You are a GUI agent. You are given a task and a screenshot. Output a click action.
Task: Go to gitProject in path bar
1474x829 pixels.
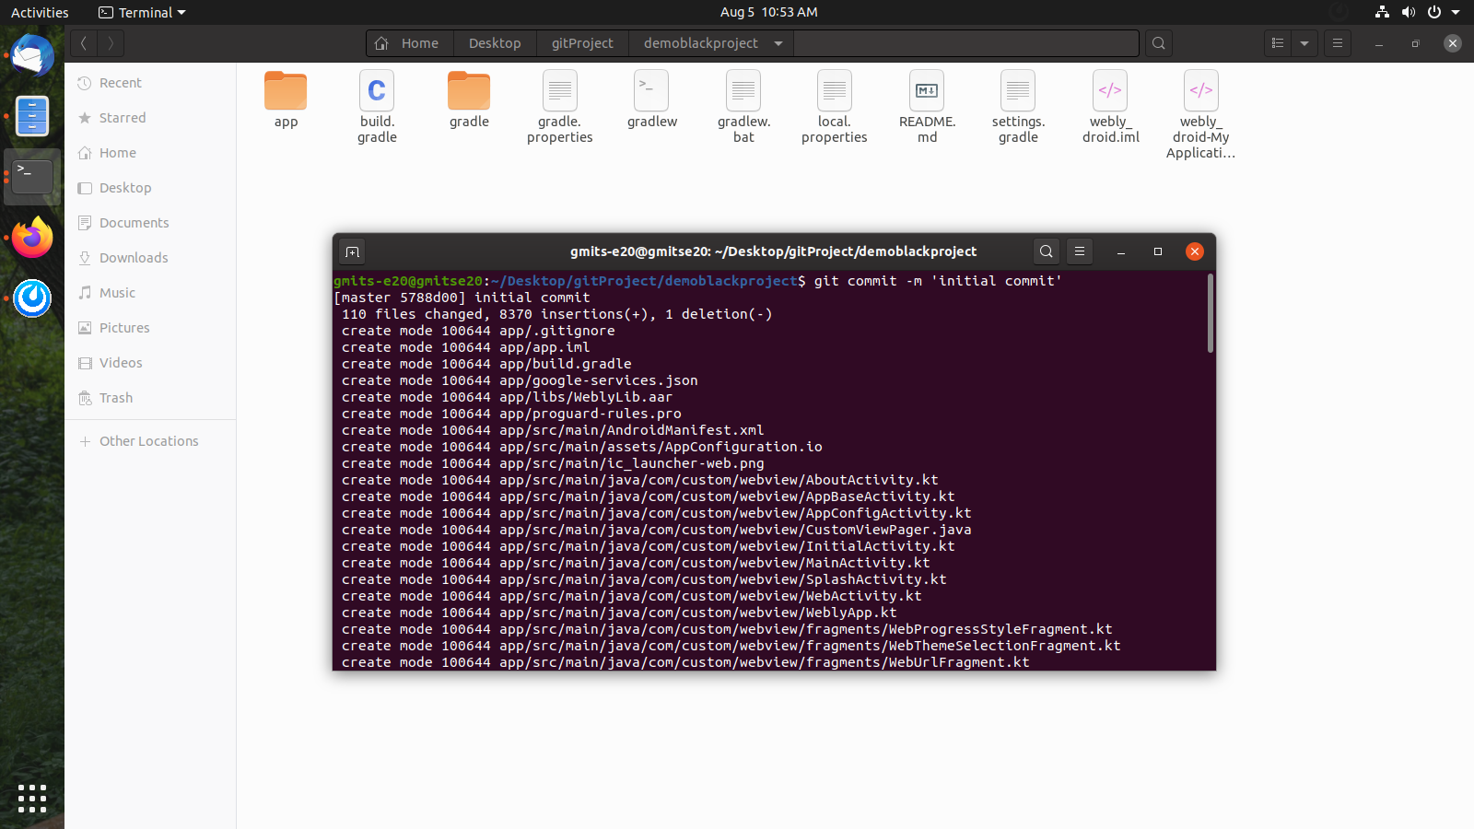pos(582,43)
